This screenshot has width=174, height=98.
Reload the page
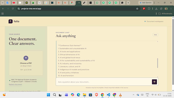pyautogui.click(x=13, y=9)
